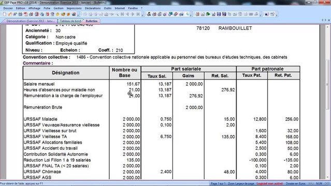Click the Convention collective label
Screen dimensions: 331x186
[x=47, y=57]
